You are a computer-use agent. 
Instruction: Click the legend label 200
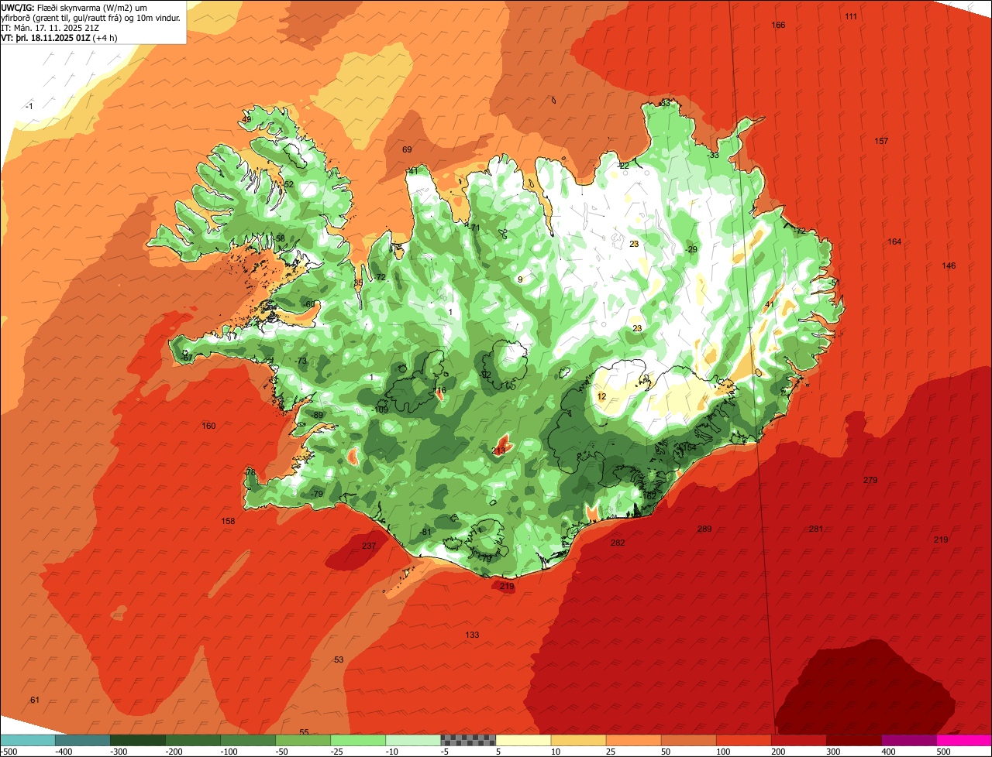point(779,752)
